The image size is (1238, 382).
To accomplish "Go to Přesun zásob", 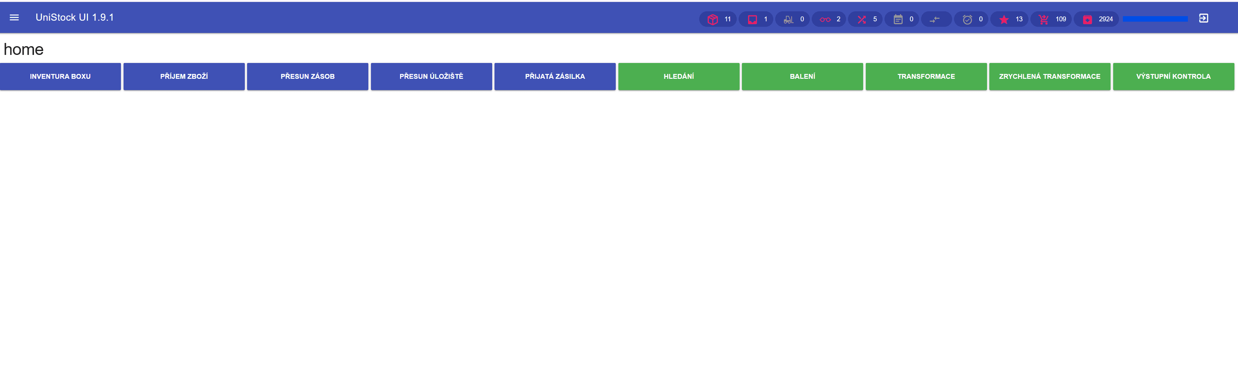I will click(308, 76).
